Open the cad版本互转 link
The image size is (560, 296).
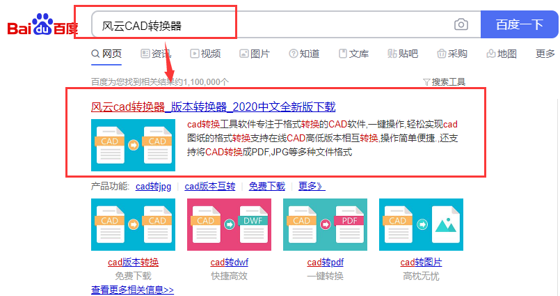[210, 186]
